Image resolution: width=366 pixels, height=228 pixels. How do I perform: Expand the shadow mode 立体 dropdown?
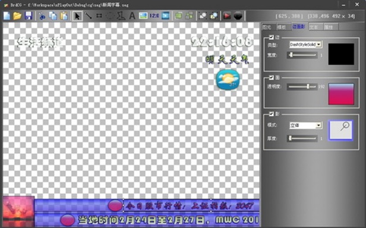pyautogui.click(x=306, y=125)
